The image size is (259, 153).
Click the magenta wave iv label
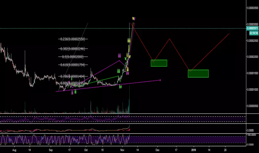click(x=128, y=73)
